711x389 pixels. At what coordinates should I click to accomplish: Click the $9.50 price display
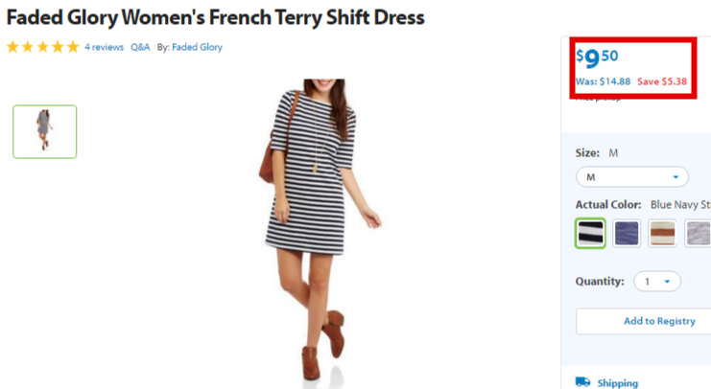click(597, 57)
